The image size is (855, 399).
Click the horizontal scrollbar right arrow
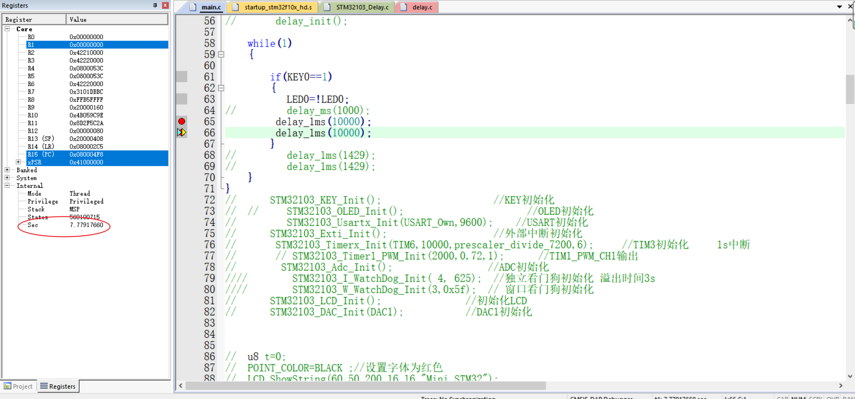841,386
